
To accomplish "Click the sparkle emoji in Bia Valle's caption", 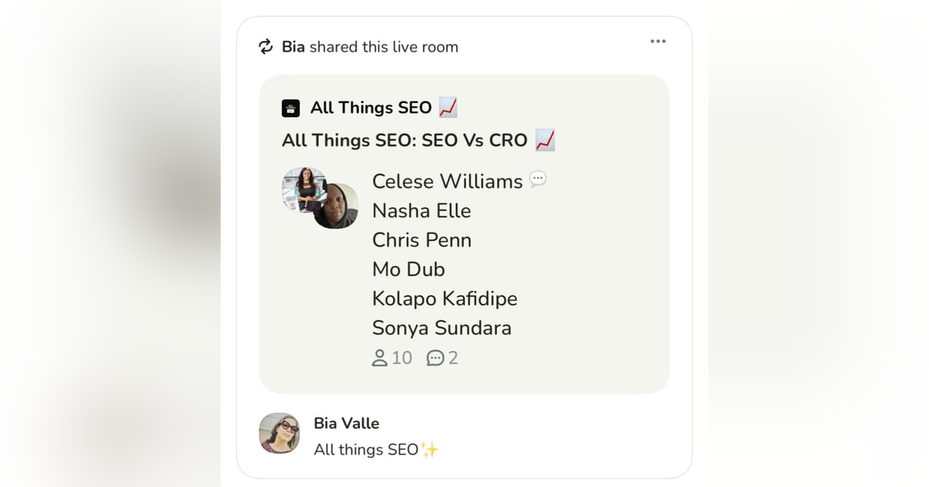I will [x=432, y=447].
